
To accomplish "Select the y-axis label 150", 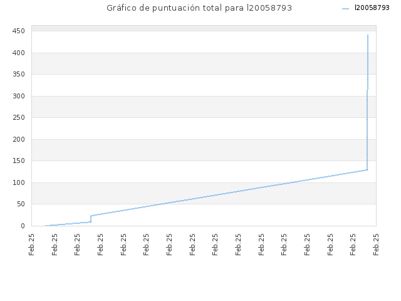I will 19,161.
